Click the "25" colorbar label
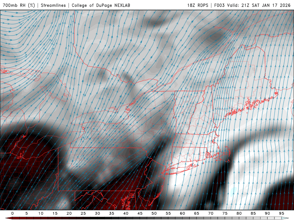294x220 pixels. (x=83, y=213)
